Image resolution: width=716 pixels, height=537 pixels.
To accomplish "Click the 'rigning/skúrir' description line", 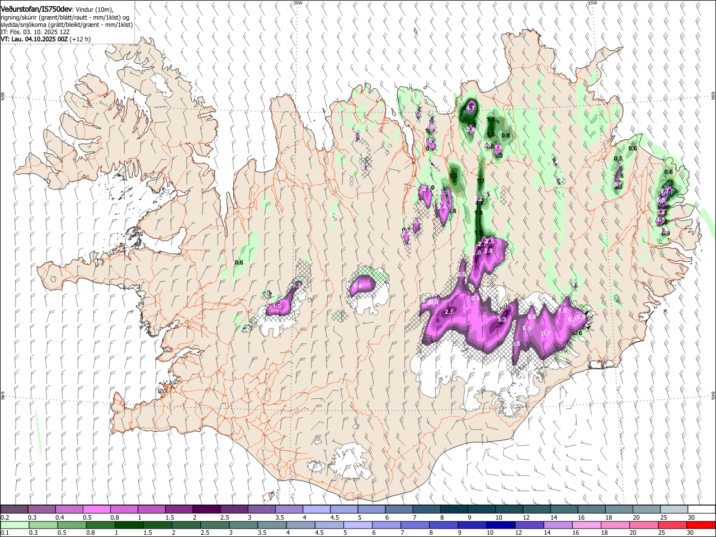I will click(65, 17).
